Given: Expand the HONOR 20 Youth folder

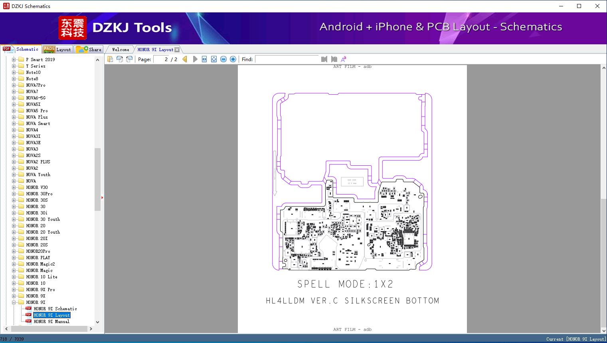Looking at the screenshot, I should pyautogui.click(x=14, y=232).
